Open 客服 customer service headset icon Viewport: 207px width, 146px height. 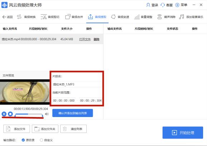[x=163, y=5]
